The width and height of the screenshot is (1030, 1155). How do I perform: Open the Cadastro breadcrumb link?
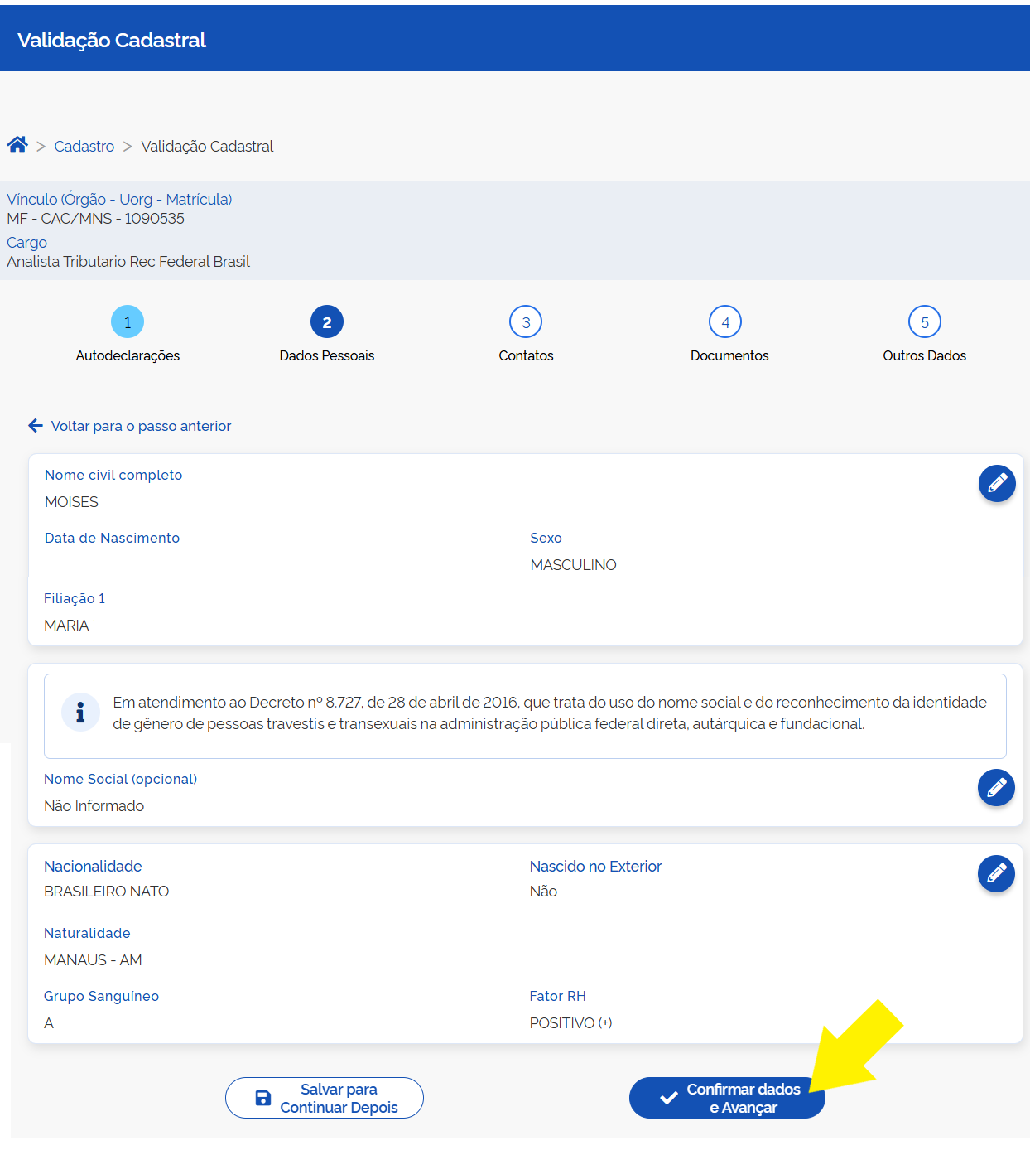click(84, 147)
